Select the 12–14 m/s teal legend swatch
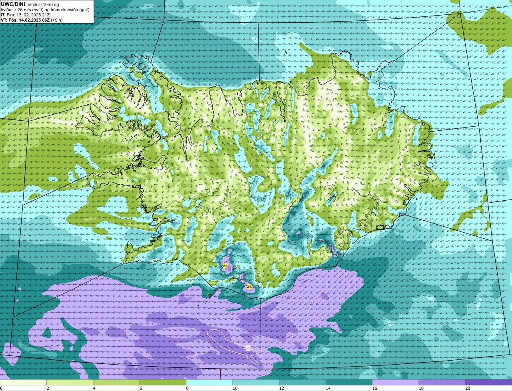Viewport: 512px width, 391px height. 302,382
